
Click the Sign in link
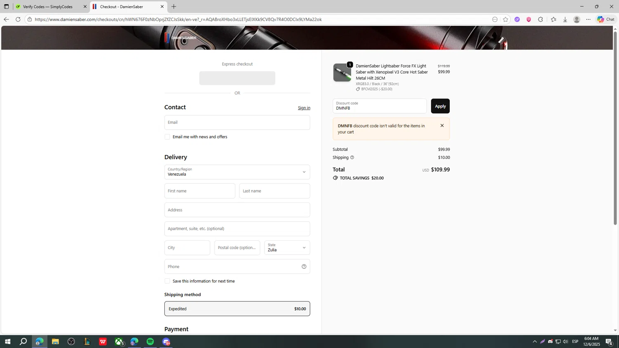tap(304, 108)
